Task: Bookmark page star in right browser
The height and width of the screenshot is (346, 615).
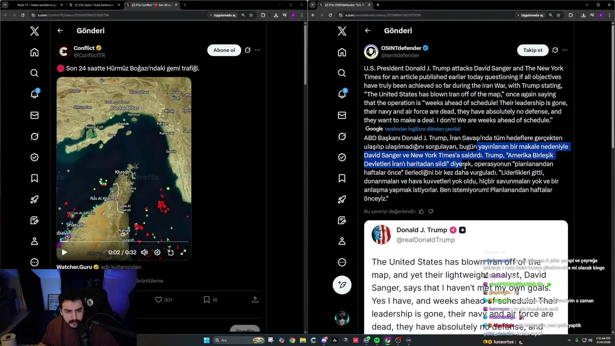Action: pos(558,15)
